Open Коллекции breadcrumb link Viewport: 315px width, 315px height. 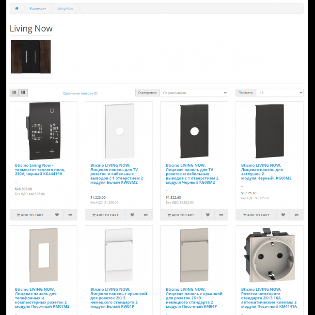point(38,8)
